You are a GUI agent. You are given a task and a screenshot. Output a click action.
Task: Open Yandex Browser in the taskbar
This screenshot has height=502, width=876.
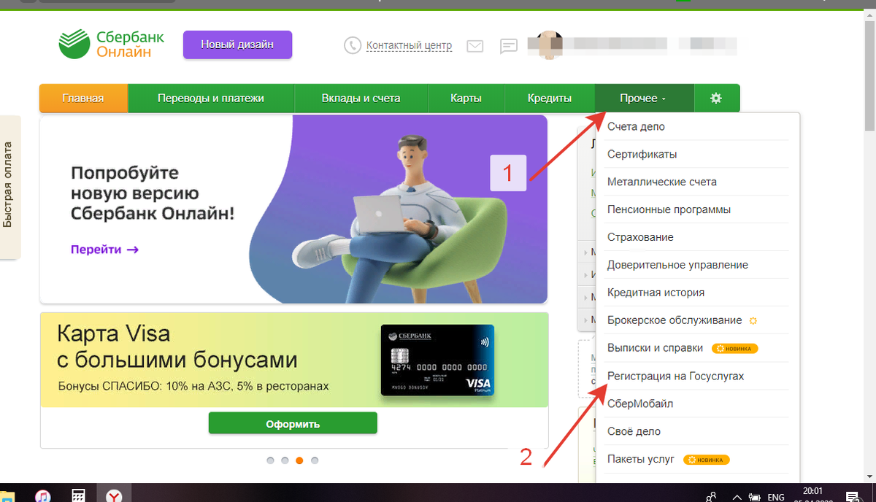[x=115, y=495]
